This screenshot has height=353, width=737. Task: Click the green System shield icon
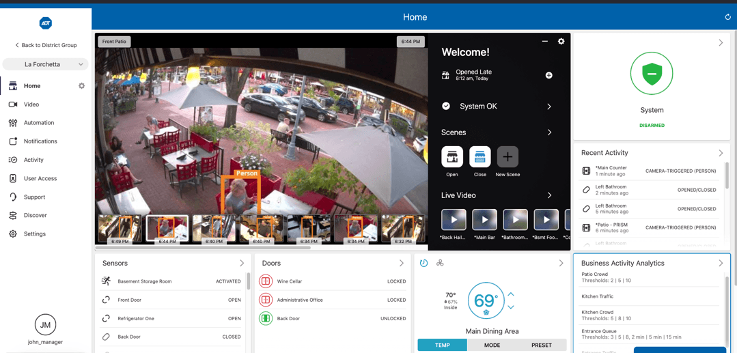point(652,74)
